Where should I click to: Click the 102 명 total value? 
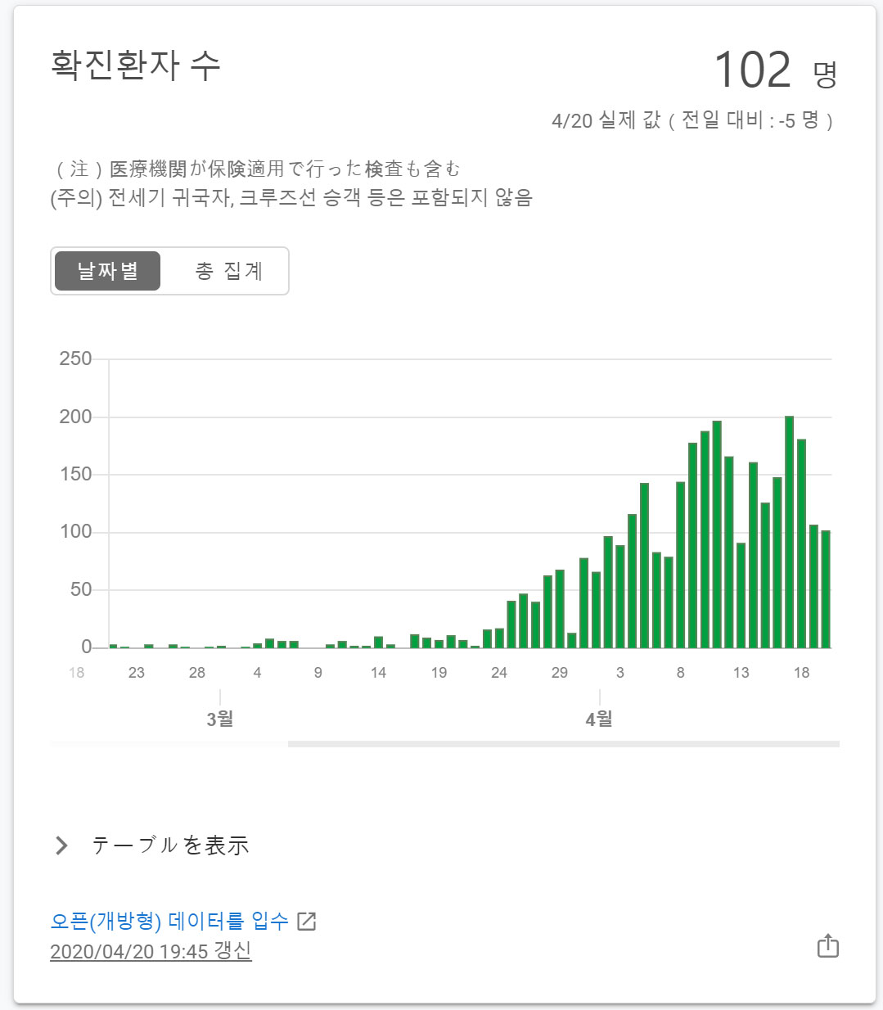[776, 70]
